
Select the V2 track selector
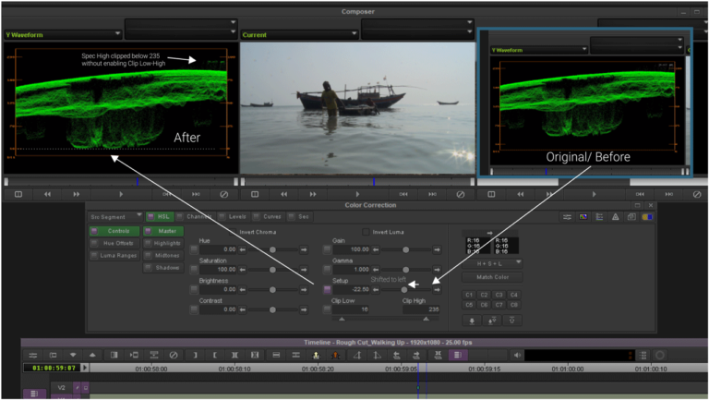point(62,387)
